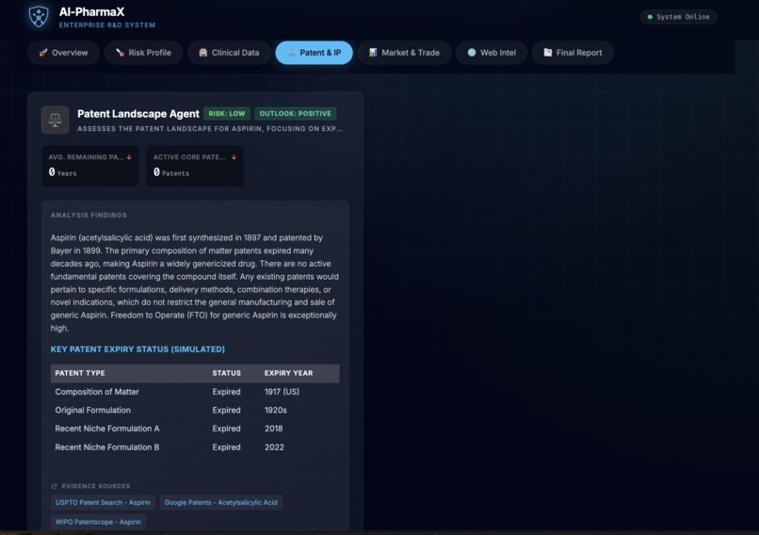Click the green System Online dot
The image size is (759, 535).
click(x=650, y=17)
